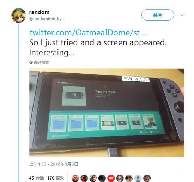Click the display name random
Image resolution: width=194 pixels, height=182 pixels.
point(40,12)
